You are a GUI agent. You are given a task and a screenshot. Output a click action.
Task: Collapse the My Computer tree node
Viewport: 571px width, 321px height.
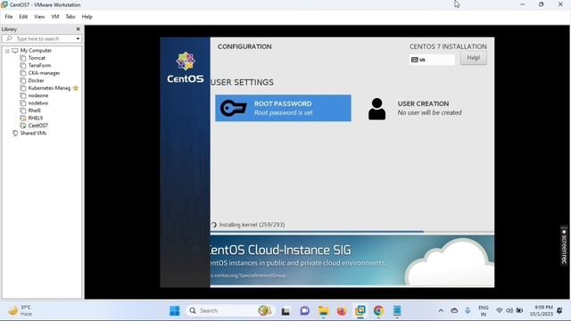tap(7, 51)
